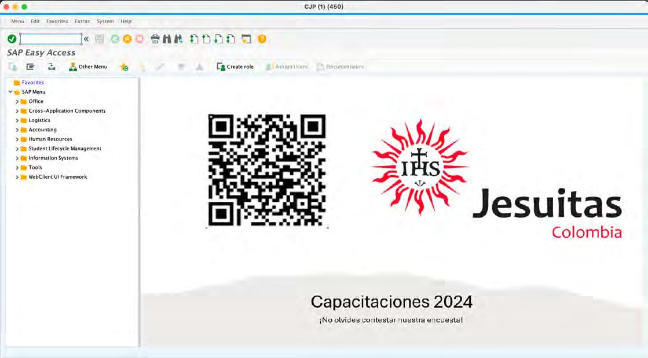Select the "WebClient UI Framework" tree label
Image resolution: width=648 pixels, height=358 pixels.
[x=58, y=177]
